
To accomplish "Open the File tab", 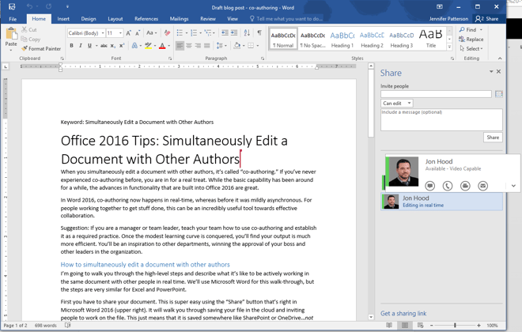I will coord(13,19).
